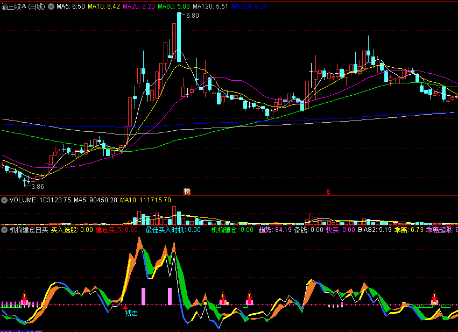Click the red arrow above the 搏击 label
Viewport: 458px width, 332px height.
tap(125, 308)
